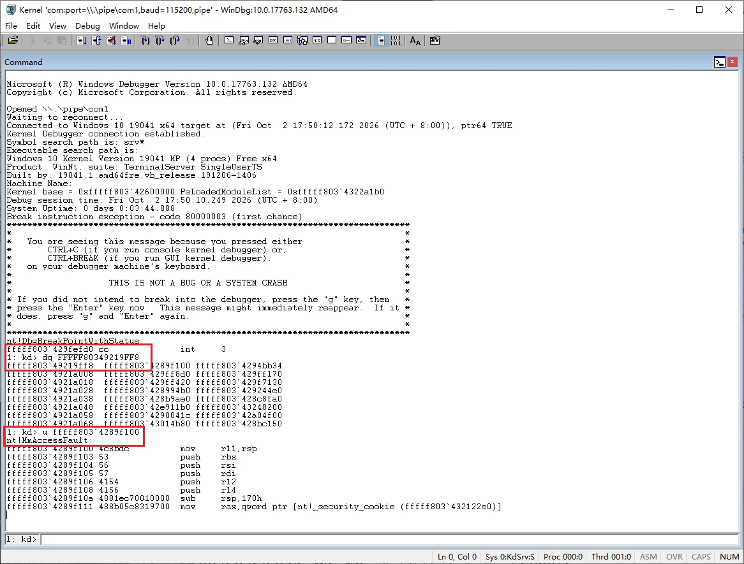744x564 pixels.
Task: Open the Registers window from the toolbar
Action: coord(273,40)
